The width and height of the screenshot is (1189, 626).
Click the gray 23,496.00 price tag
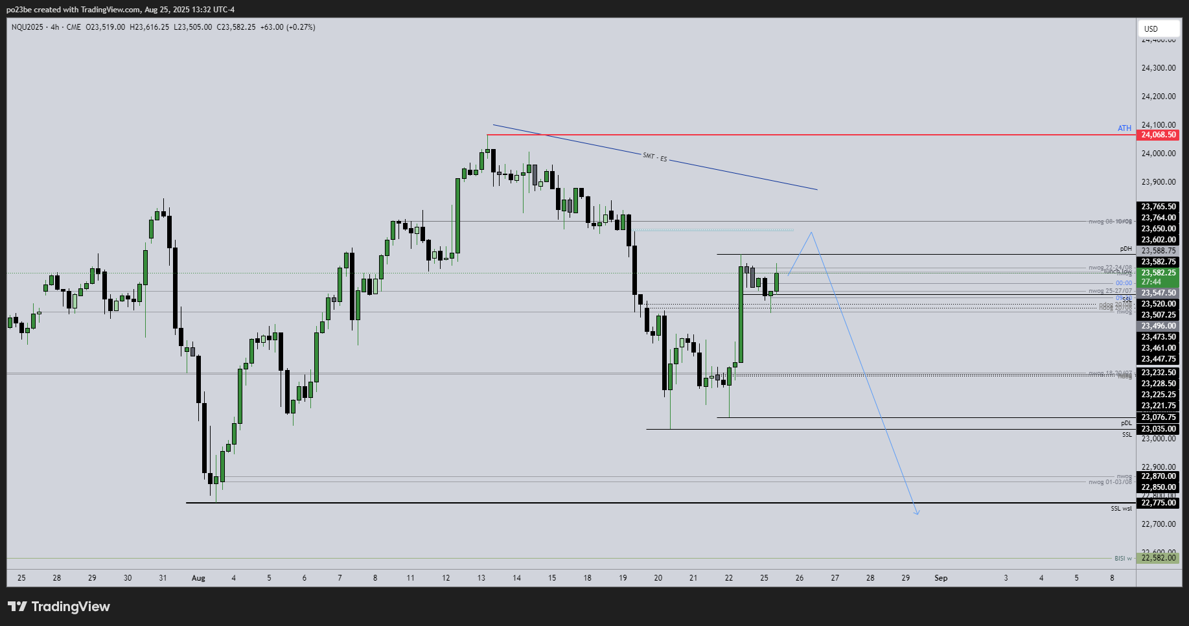(1158, 326)
